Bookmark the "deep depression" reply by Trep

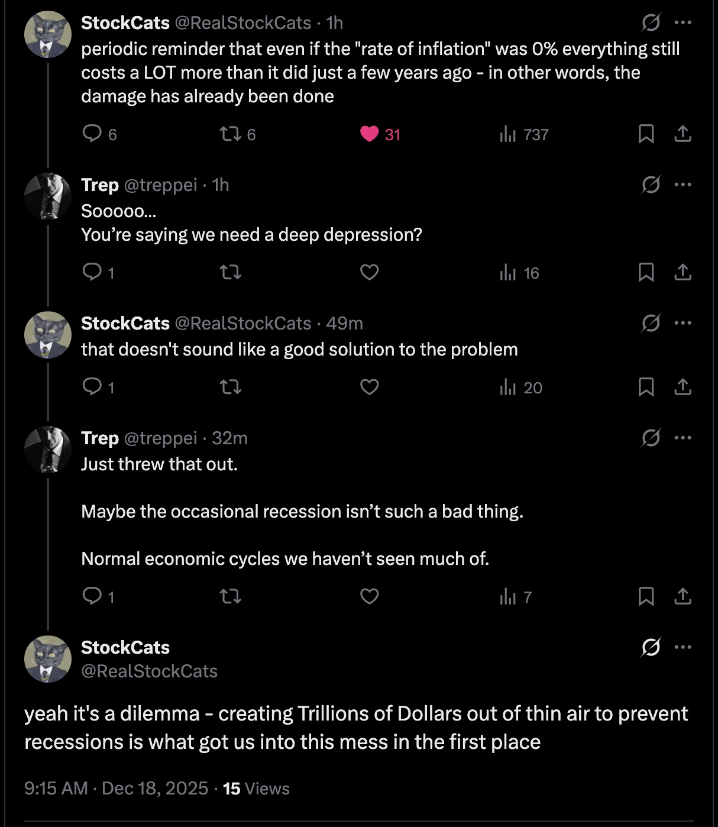pyautogui.click(x=646, y=273)
